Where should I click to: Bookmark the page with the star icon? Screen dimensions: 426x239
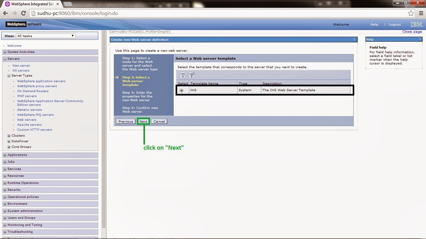coord(411,13)
